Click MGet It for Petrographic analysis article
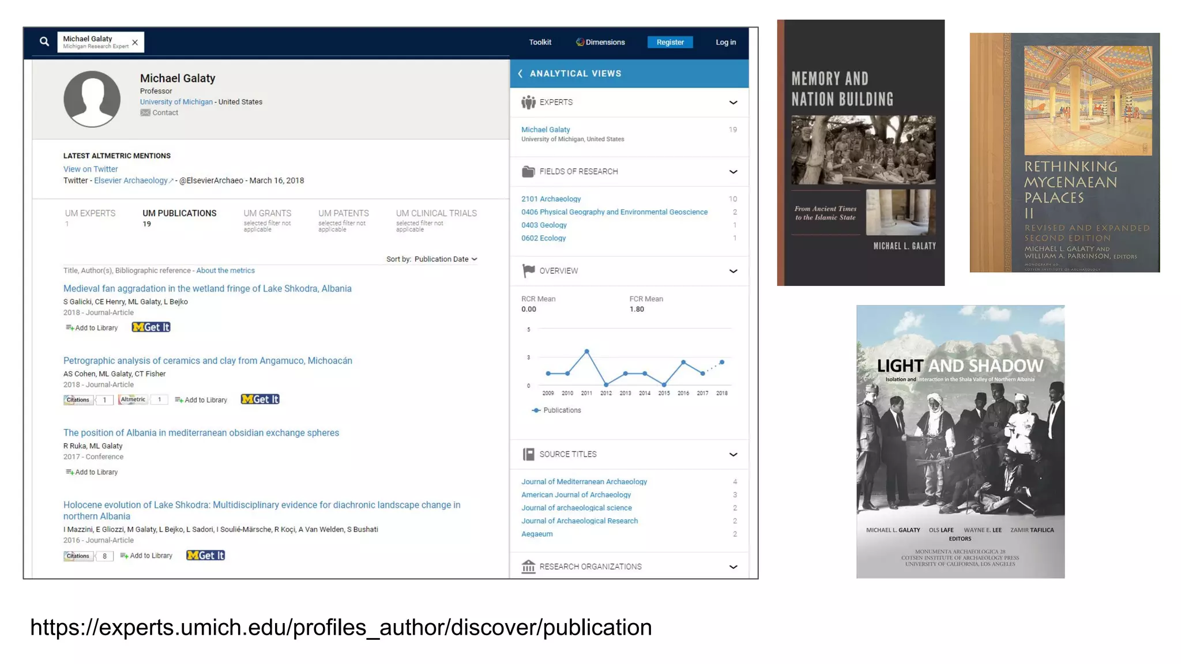 click(x=260, y=399)
